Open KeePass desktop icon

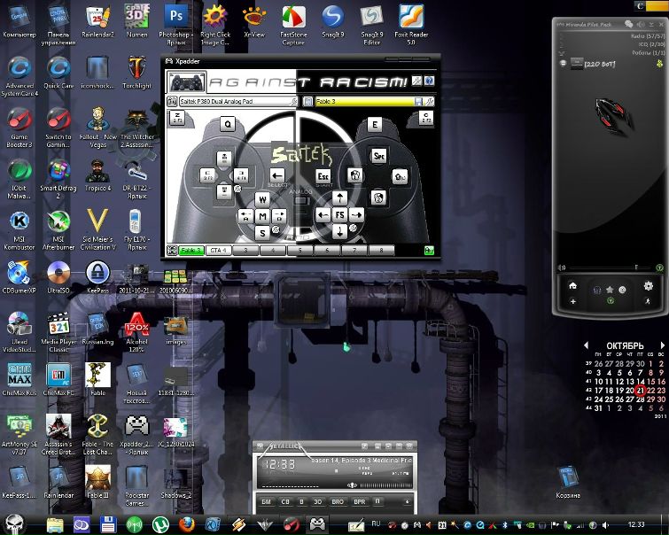click(97, 277)
